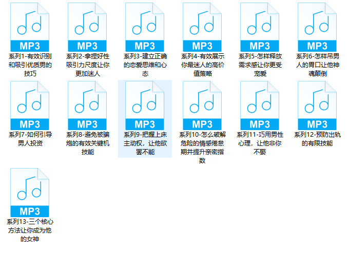Click the file name 系列1-有效识别和吸引优质男的技巧
Image resolution: width=347 pixels, height=253 pixels.
(30, 65)
